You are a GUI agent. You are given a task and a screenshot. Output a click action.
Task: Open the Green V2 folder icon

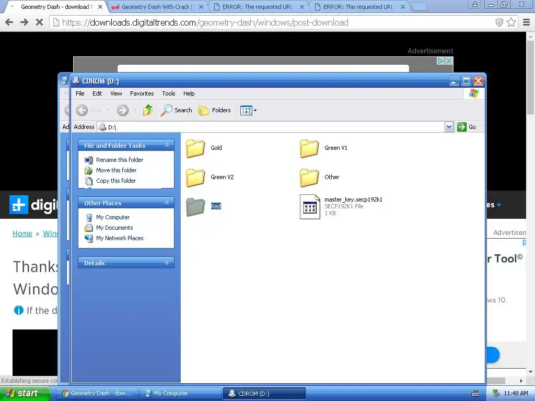[x=195, y=178]
